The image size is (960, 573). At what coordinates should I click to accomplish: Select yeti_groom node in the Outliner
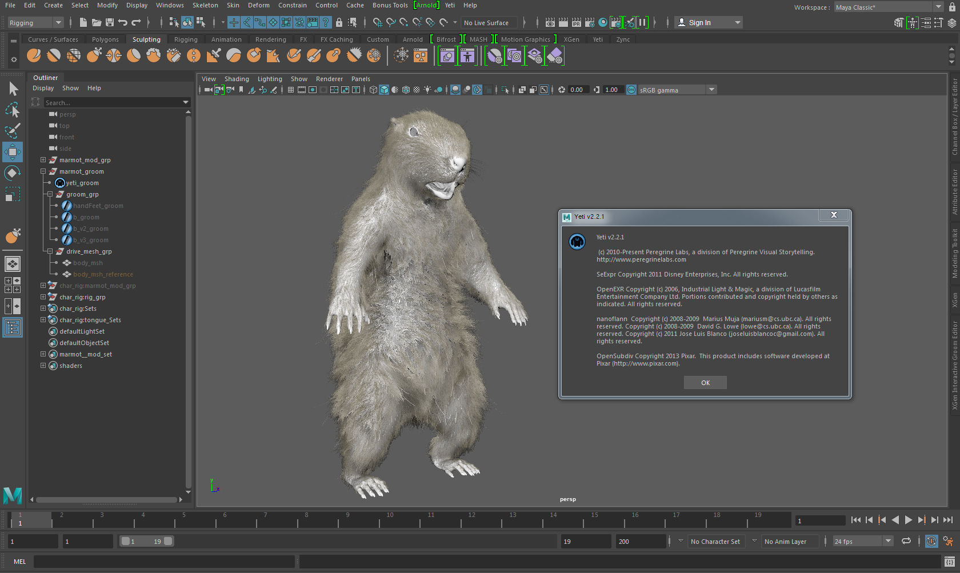[x=82, y=183]
